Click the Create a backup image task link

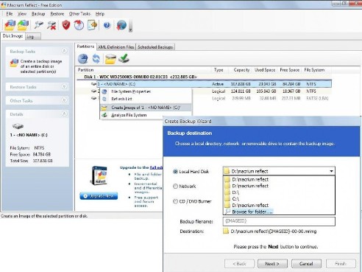pos(41,66)
